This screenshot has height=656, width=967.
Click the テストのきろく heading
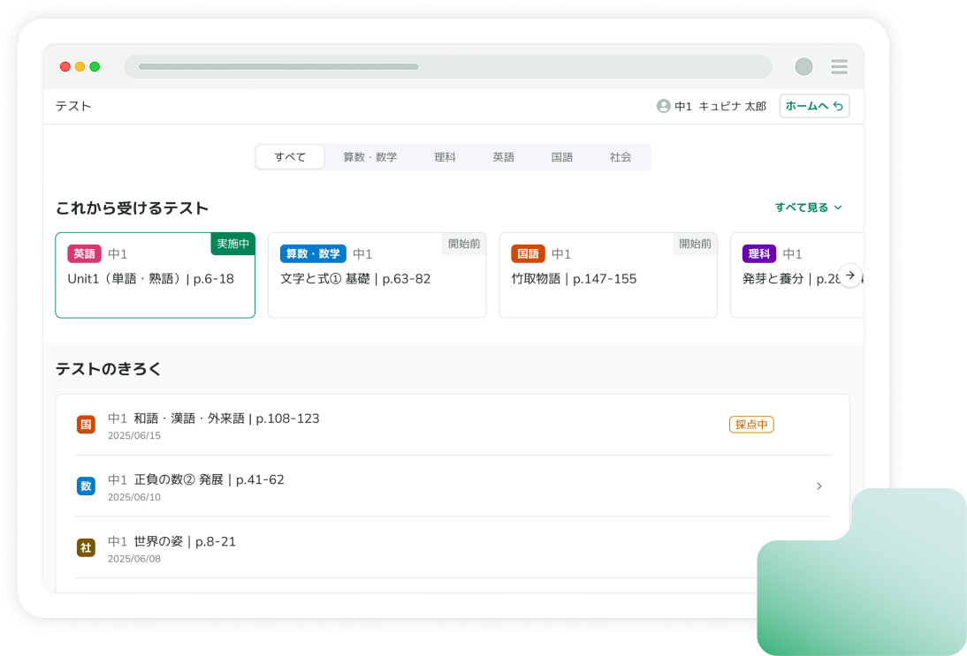click(x=109, y=369)
